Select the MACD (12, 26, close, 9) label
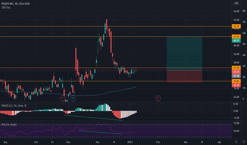 click(14, 106)
